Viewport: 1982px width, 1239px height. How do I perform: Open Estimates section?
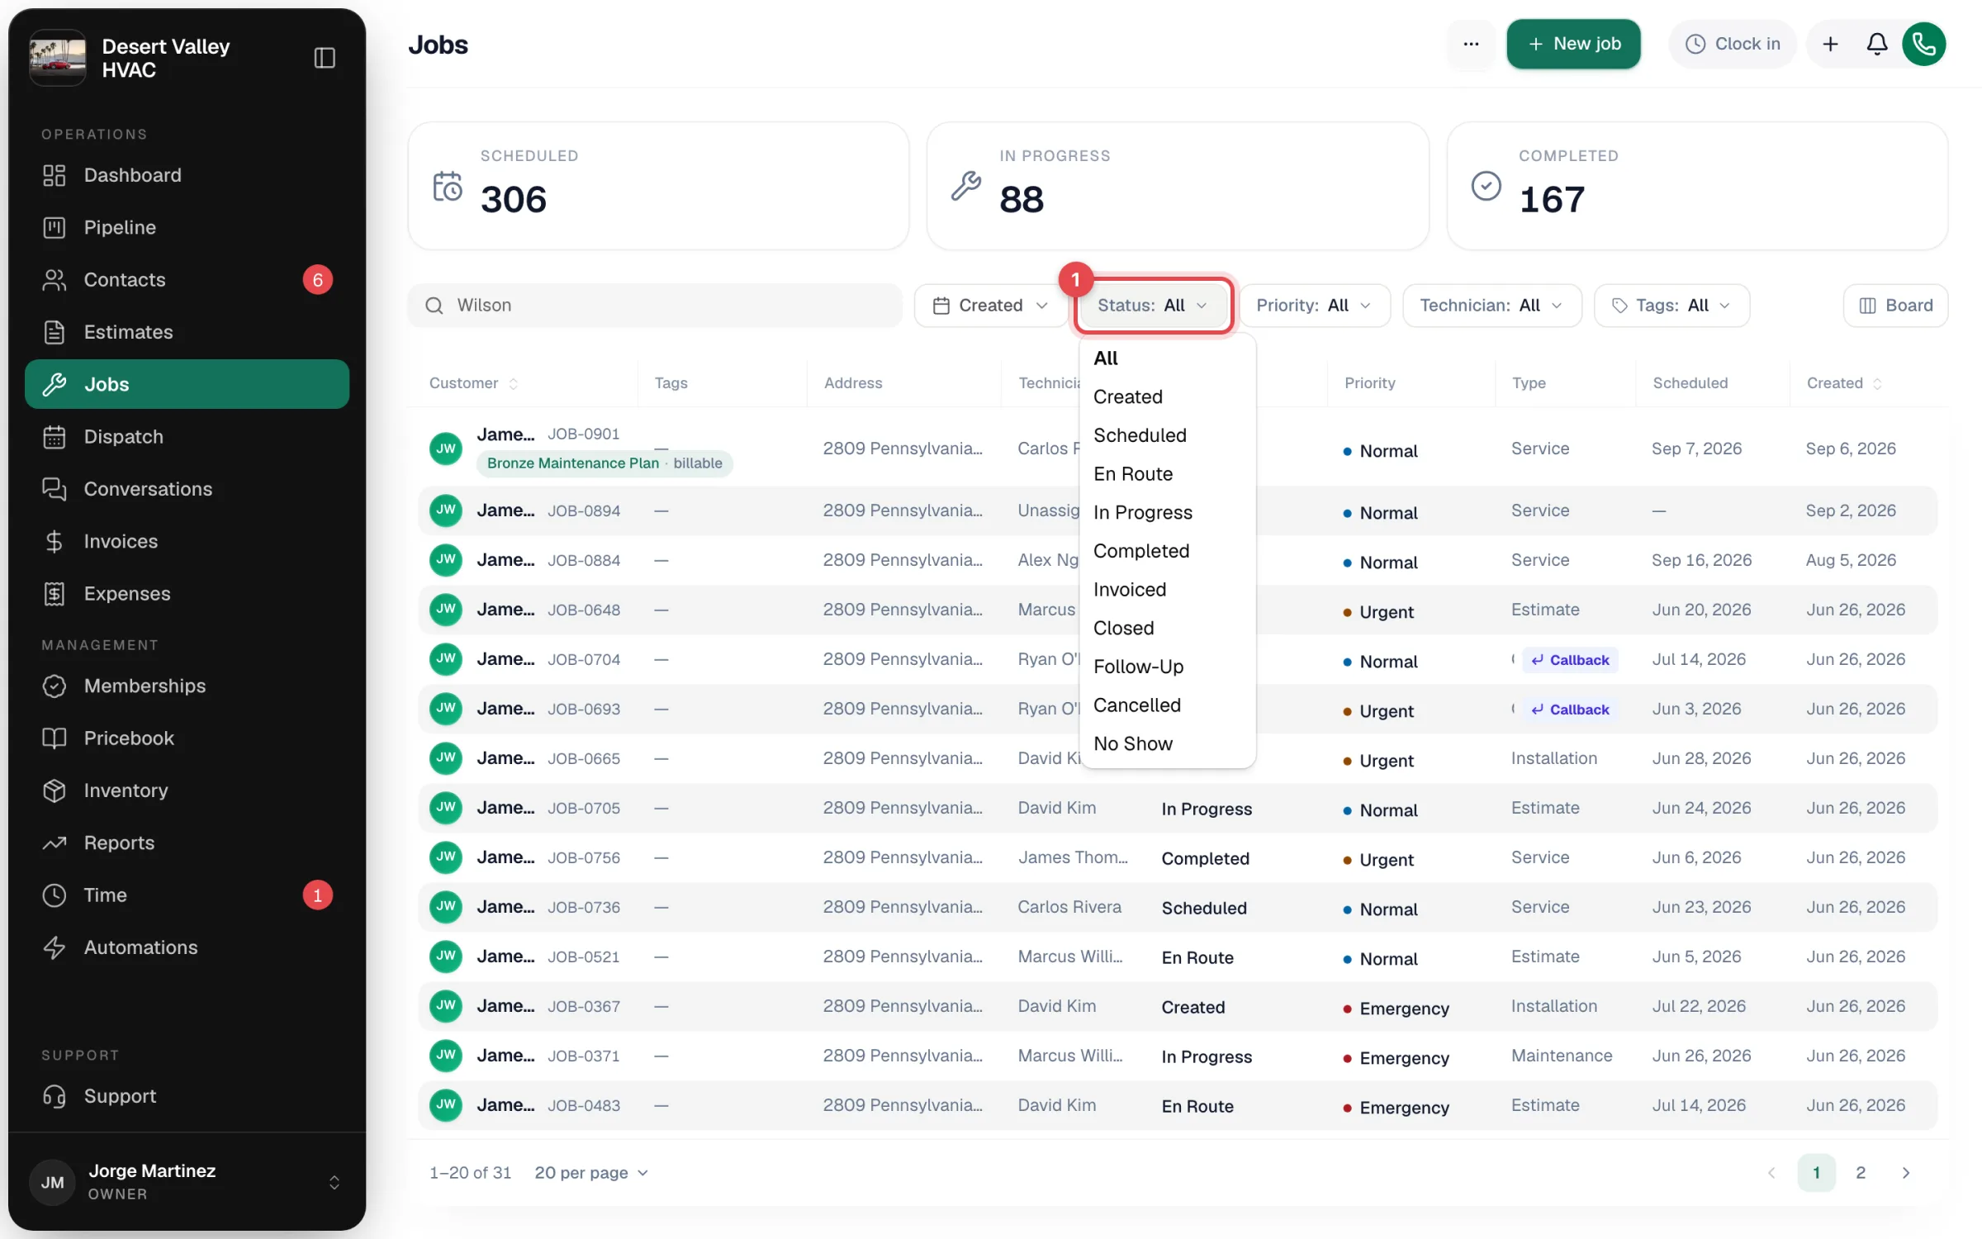(x=187, y=332)
